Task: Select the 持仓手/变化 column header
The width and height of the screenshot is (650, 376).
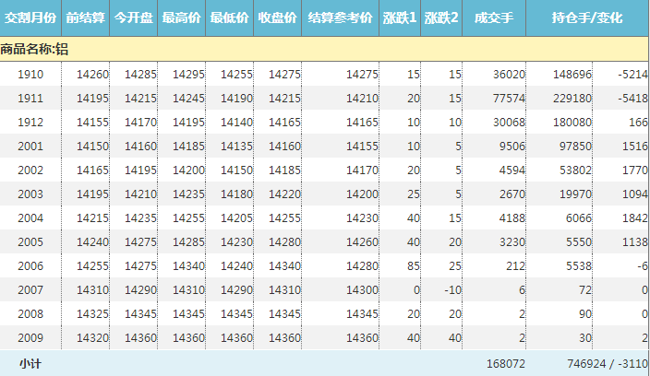Action: coord(587,18)
